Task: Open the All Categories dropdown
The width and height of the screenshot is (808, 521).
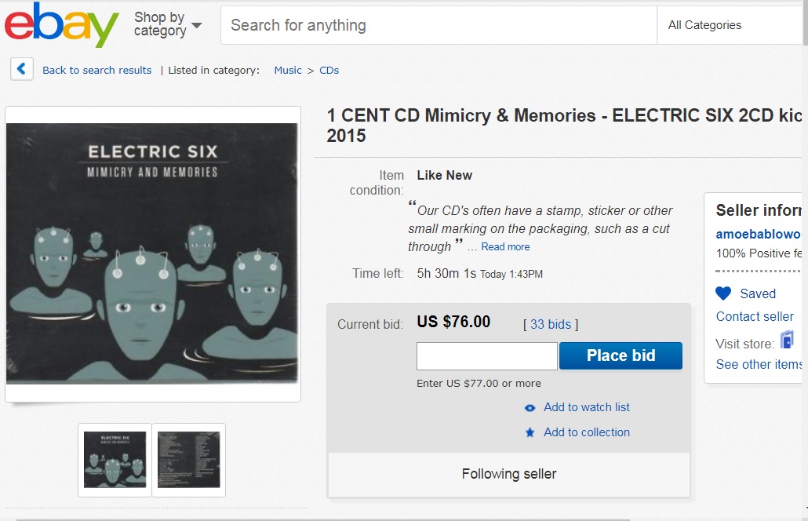Action: pos(730,25)
